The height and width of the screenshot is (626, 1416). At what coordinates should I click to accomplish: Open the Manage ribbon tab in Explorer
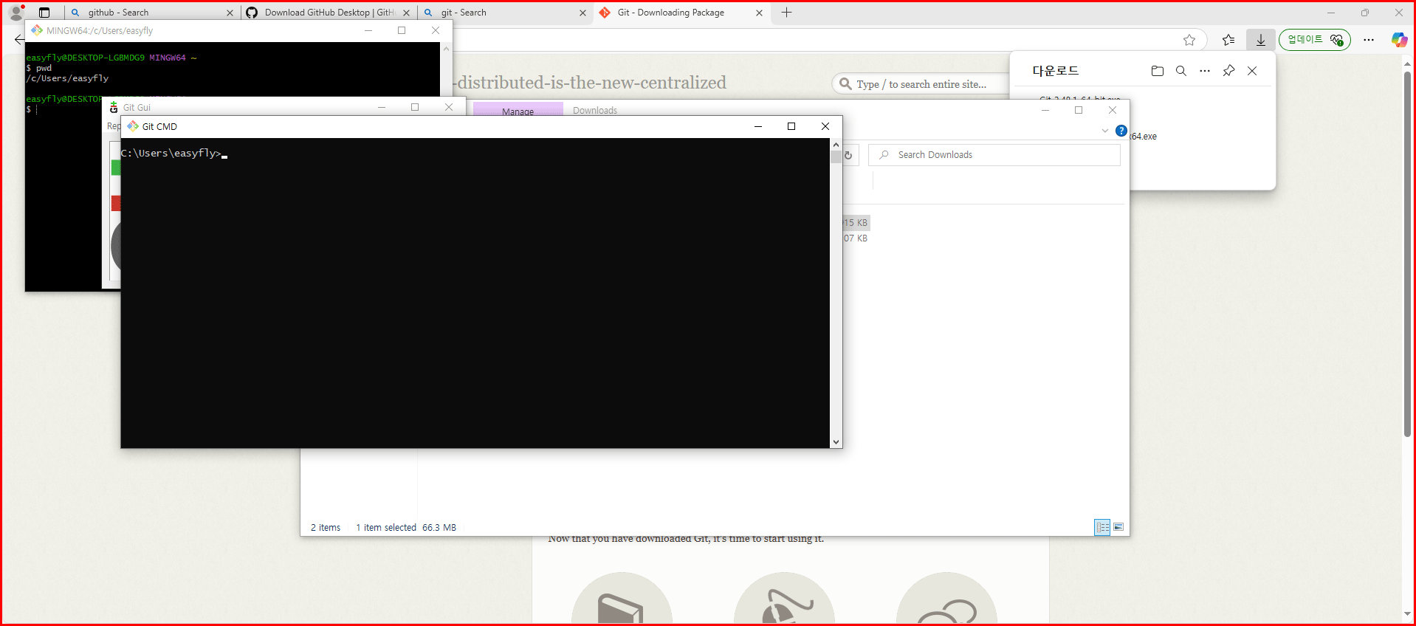[x=518, y=109]
